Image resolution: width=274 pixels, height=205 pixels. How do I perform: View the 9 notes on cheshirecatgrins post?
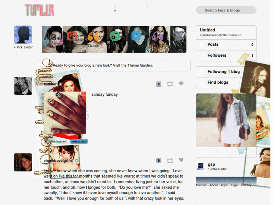point(159,161)
